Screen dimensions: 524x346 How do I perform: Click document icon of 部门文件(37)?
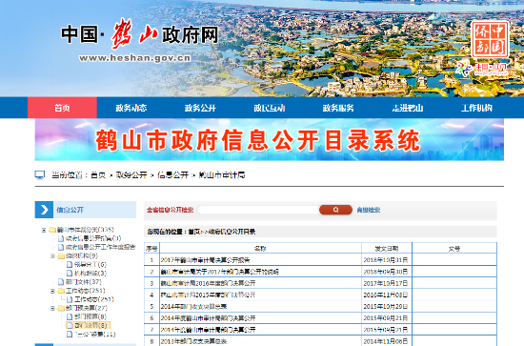61,282
